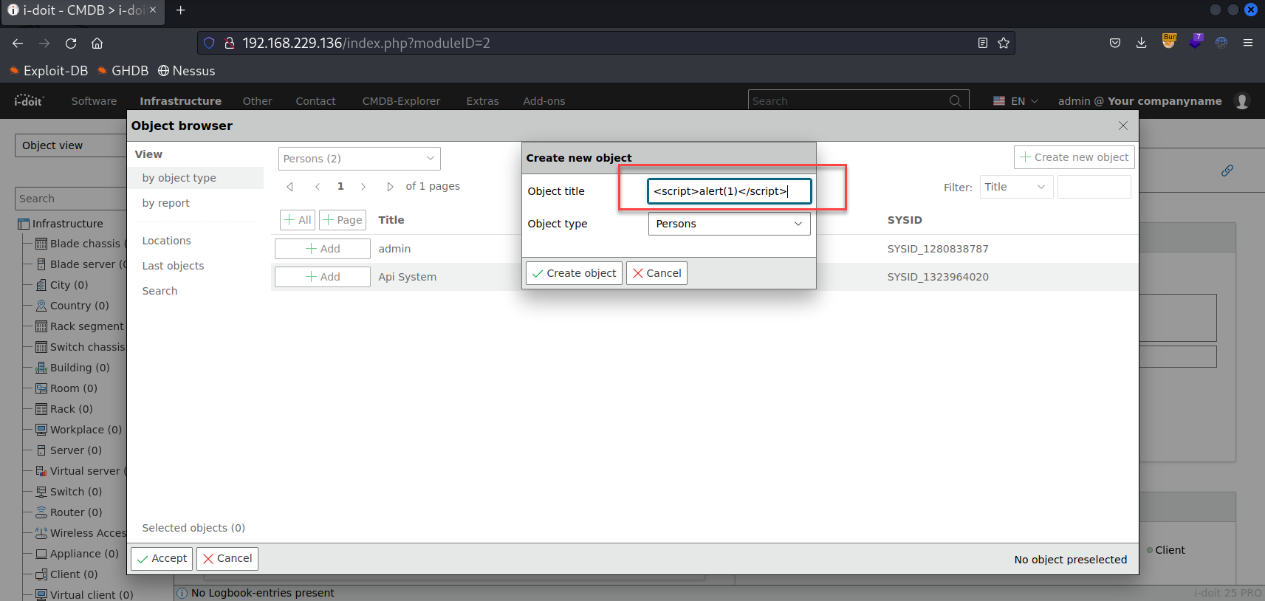Click the browser address bar
Viewport: 1265px width, 601px height.
coord(606,43)
